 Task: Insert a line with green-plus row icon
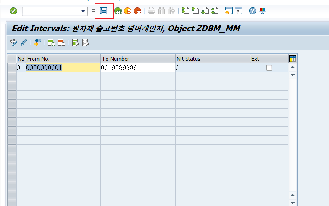(52, 42)
